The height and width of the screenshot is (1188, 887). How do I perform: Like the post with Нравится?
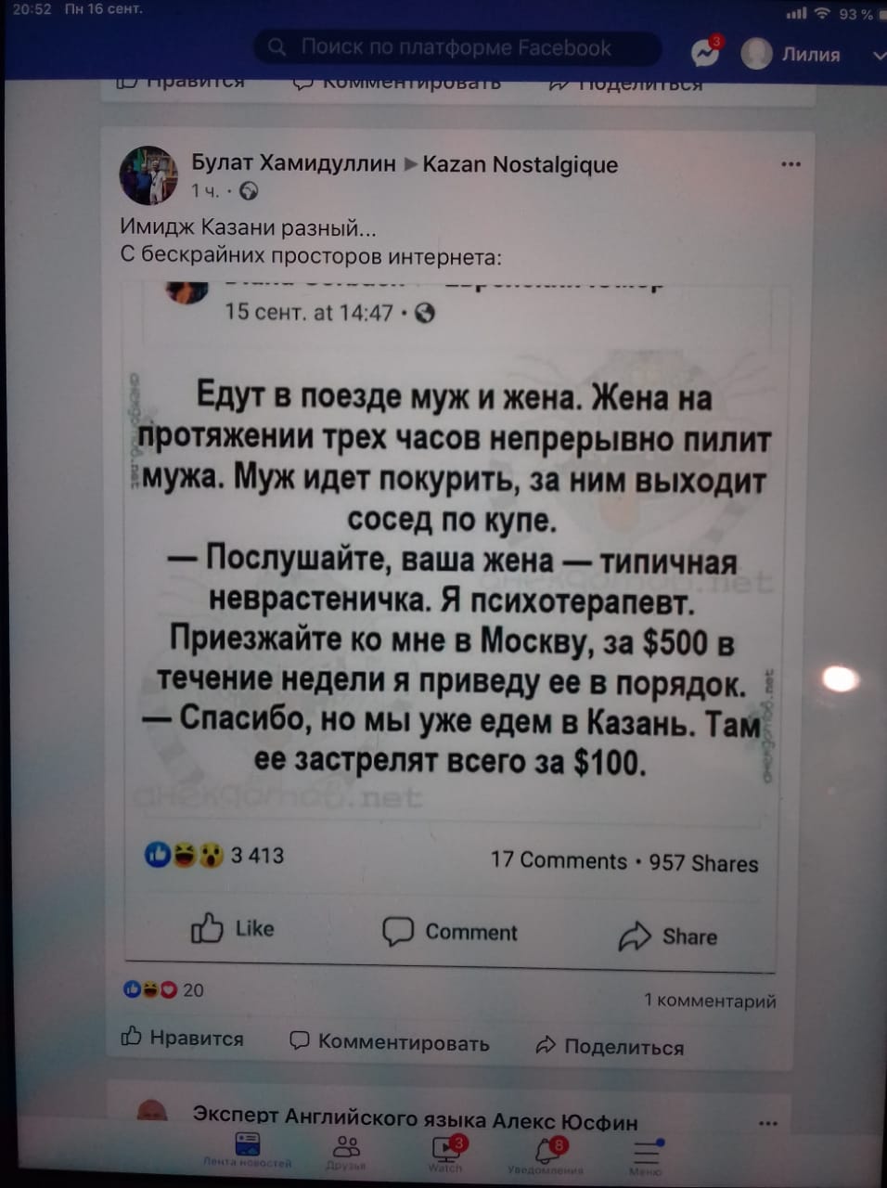[x=183, y=1038]
